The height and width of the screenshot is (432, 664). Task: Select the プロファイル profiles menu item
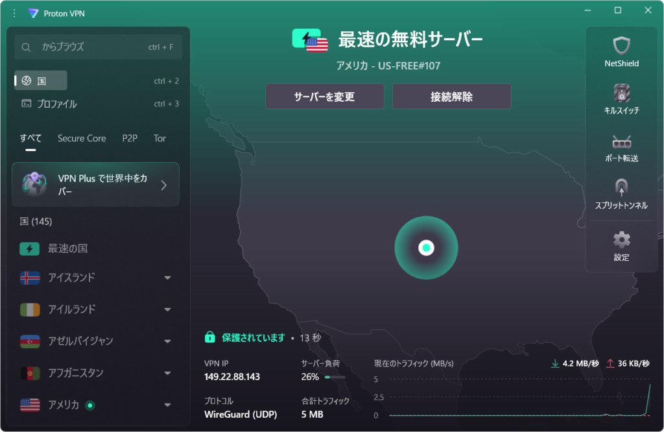coord(49,104)
